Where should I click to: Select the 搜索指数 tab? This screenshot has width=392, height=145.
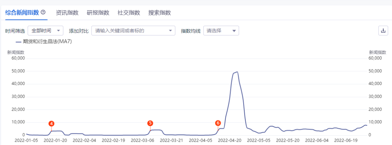click(160, 13)
